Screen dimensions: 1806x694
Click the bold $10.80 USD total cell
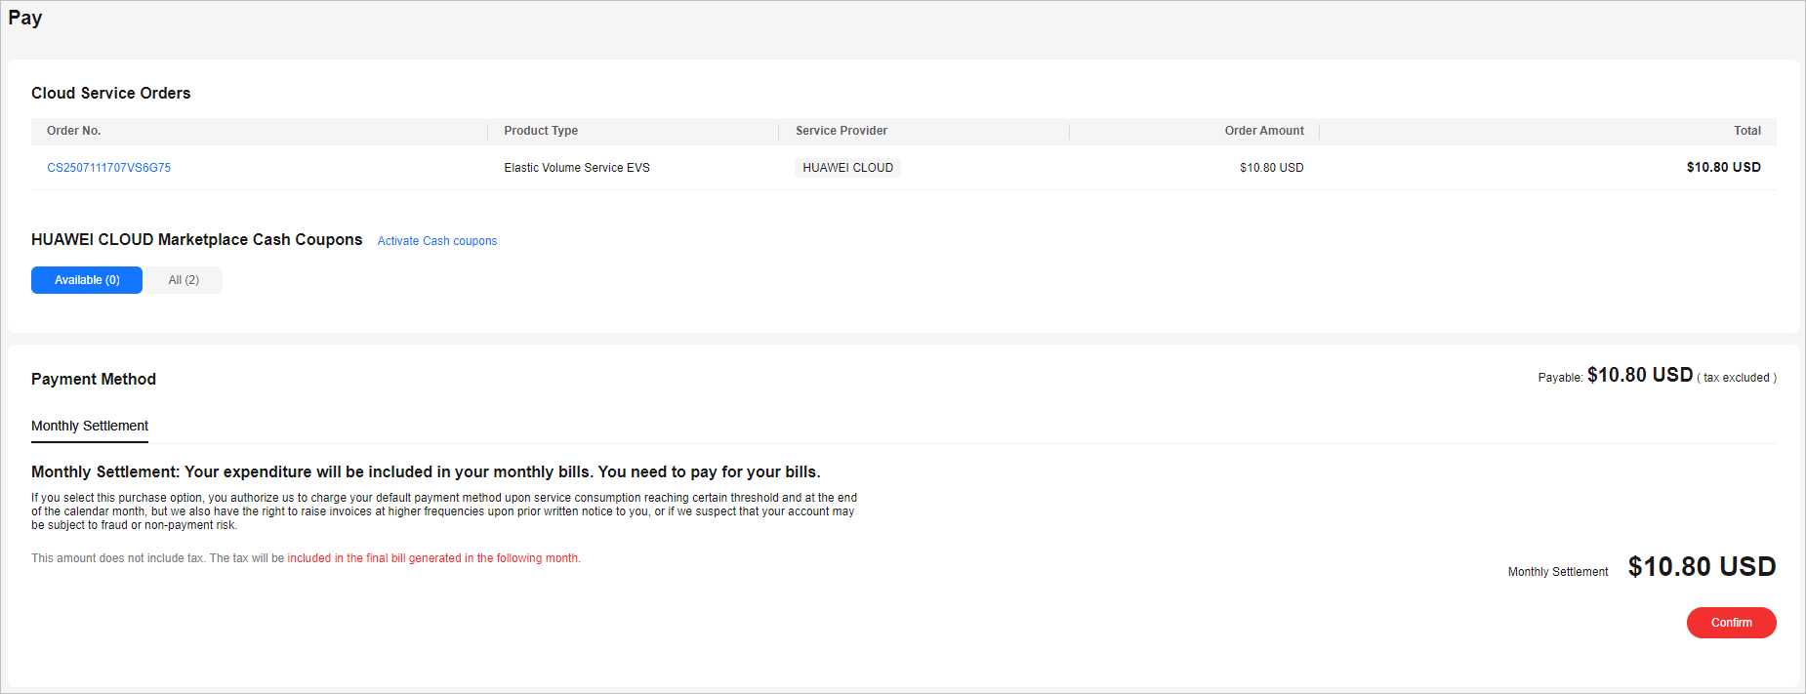(x=1724, y=168)
